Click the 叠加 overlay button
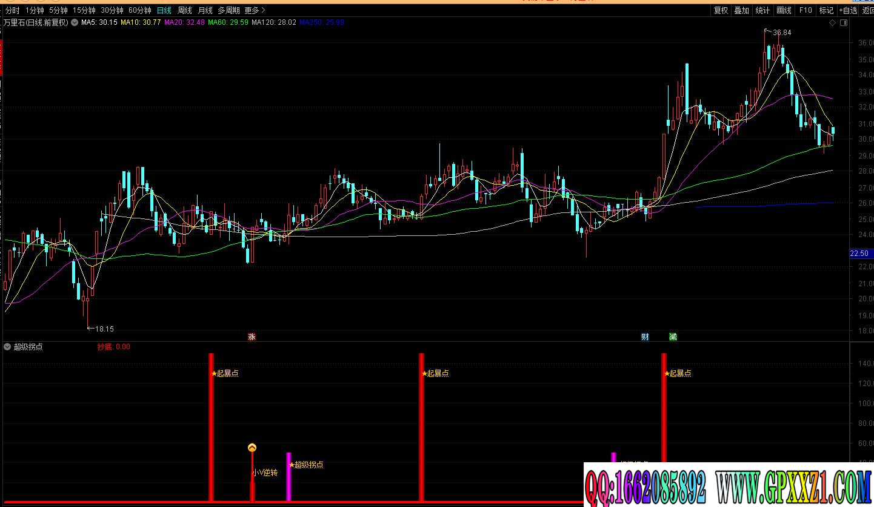This screenshot has width=874, height=507. [x=741, y=10]
